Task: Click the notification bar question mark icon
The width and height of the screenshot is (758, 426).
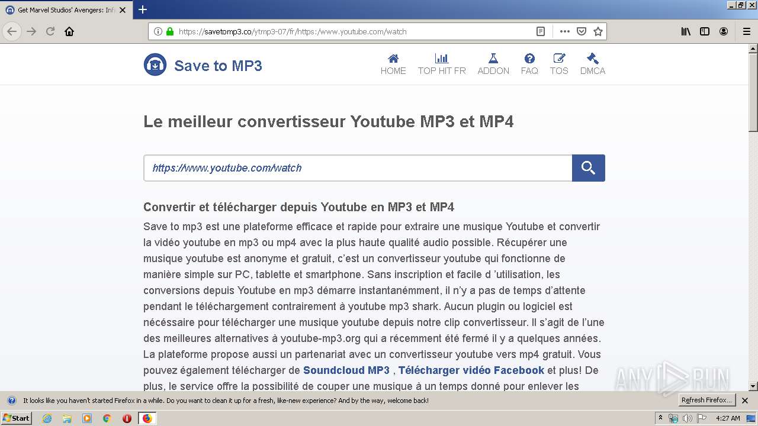Action: [11, 401]
